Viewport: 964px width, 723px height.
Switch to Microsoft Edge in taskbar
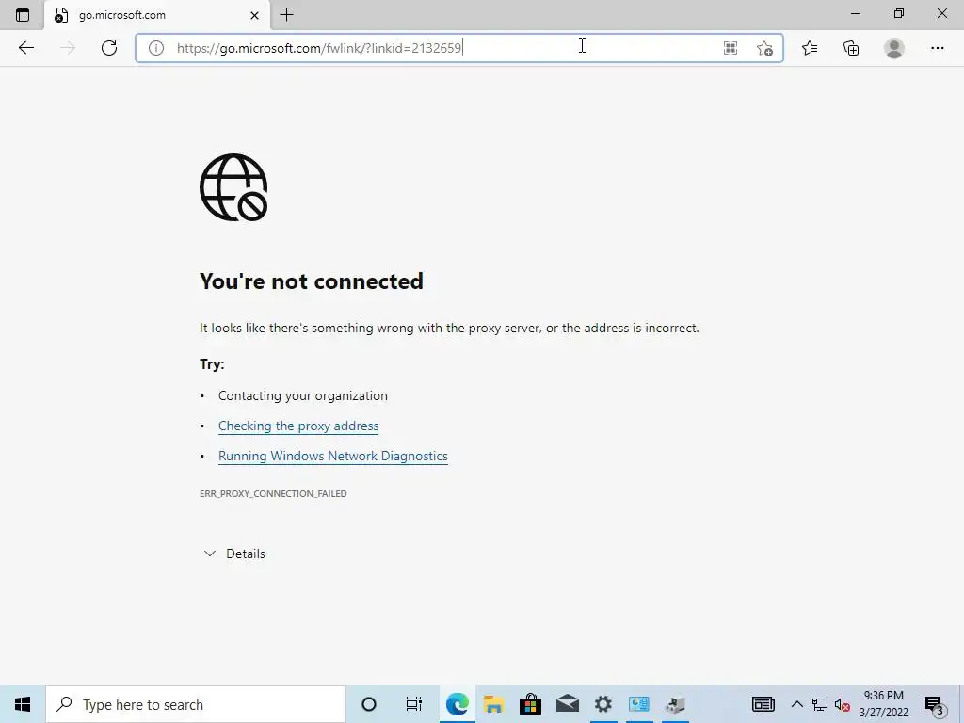click(457, 704)
